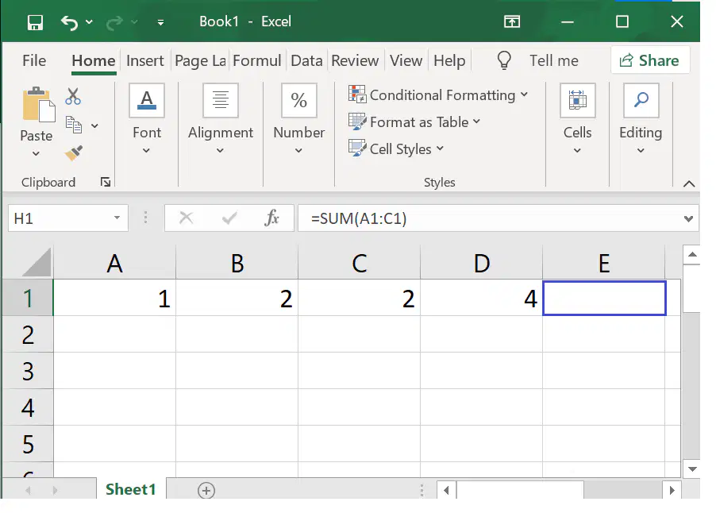
Task: Select row 2 header
Action: coord(28,334)
